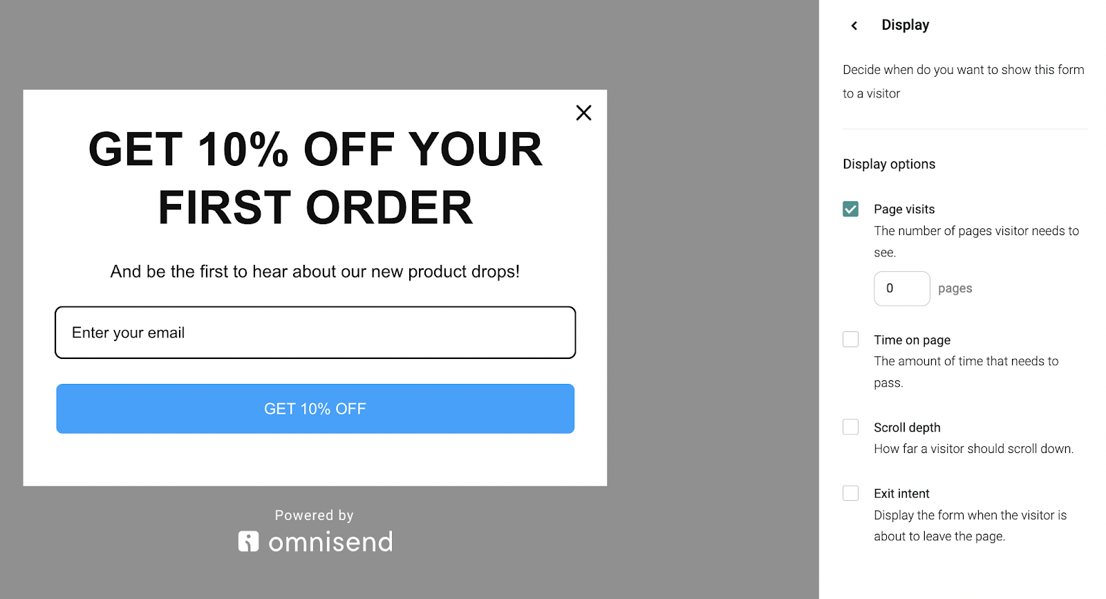This screenshot has height=599, width=1106.
Task: Click the Powered by label
Action: tap(315, 515)
